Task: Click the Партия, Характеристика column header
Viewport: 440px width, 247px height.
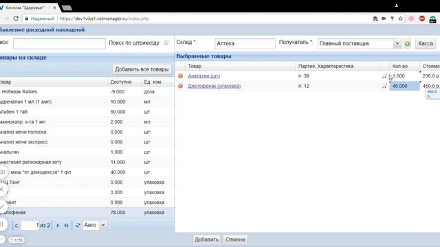Action: pyautogui.click(x=338, y=66)
